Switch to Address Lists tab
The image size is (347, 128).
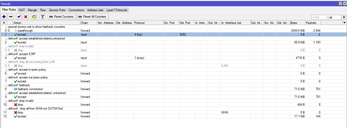95,10
